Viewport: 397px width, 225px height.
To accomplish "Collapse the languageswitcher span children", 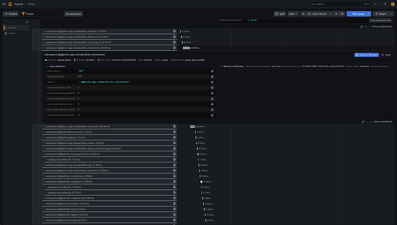I will coord(44,154).
